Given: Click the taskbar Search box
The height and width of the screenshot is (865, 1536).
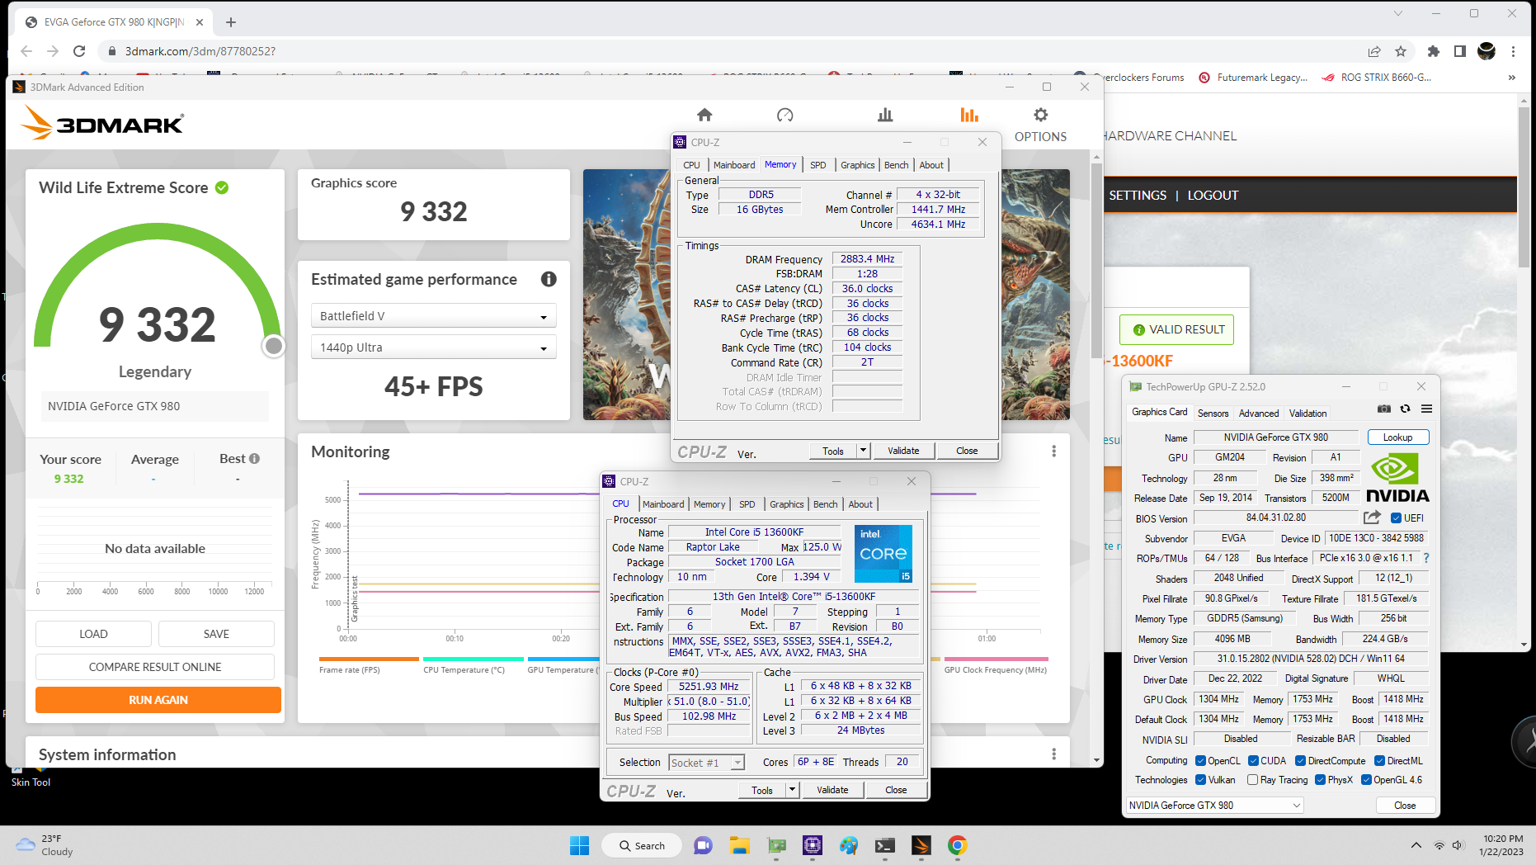Looking at the screenshot, I should [642, 845].
